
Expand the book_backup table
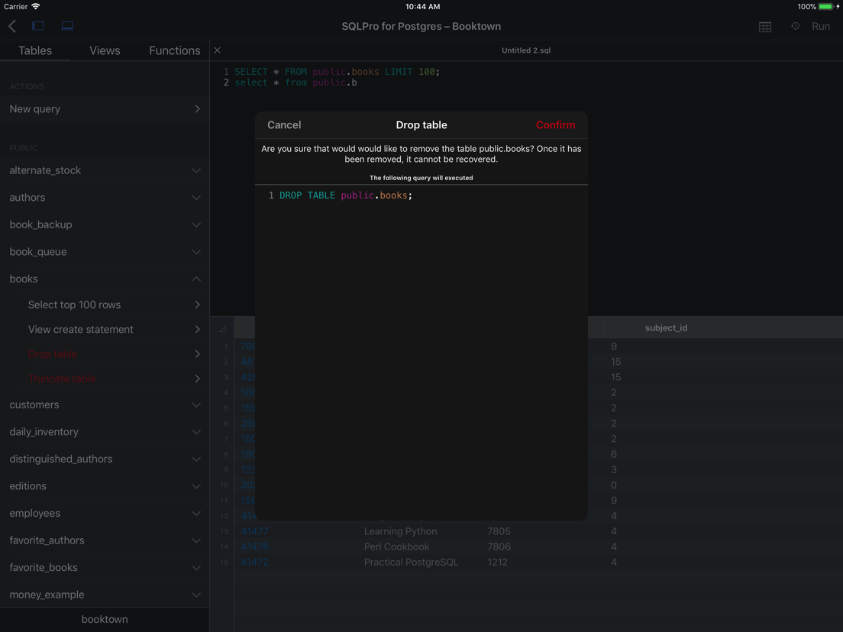tap(105, 224)
